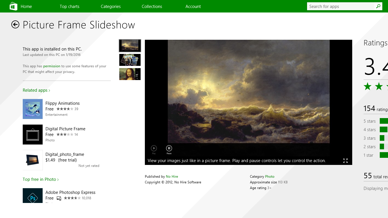Open the No Hire publisher link

[x=172, y=177]
